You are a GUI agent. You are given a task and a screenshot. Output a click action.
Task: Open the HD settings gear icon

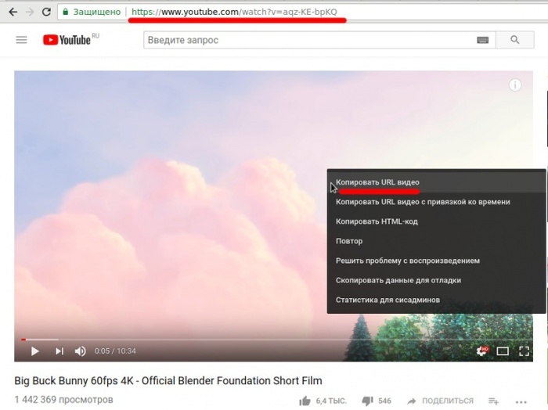coord(482,351)
